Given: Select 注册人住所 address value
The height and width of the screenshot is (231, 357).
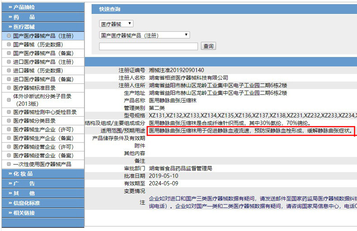Looking at the screenshot, I should pyautogui.click(x=218, y=85).
